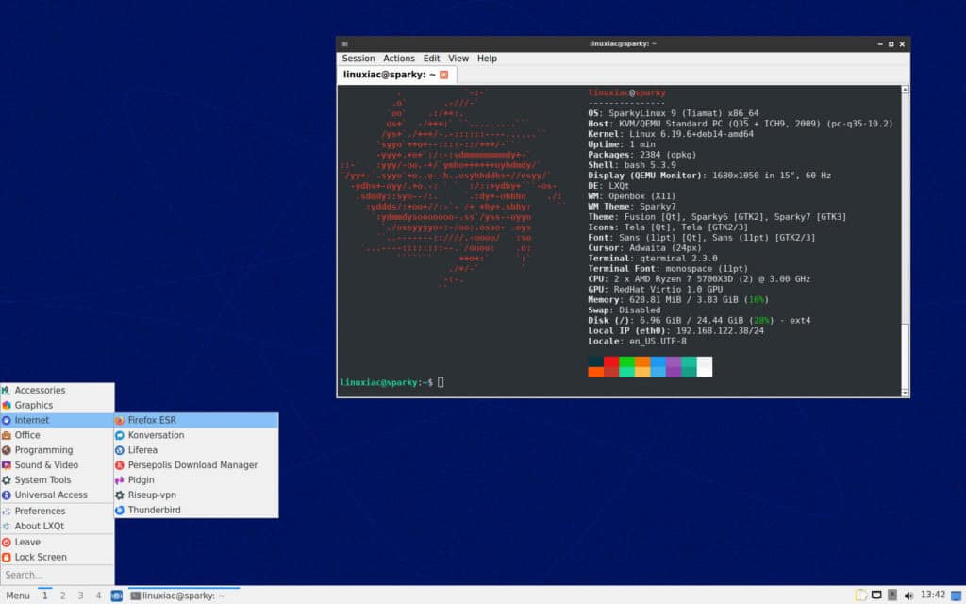Viewport: 966px width, 604px height.
Task: Open Thunderbird email client
Action: [x=156, y=510]
